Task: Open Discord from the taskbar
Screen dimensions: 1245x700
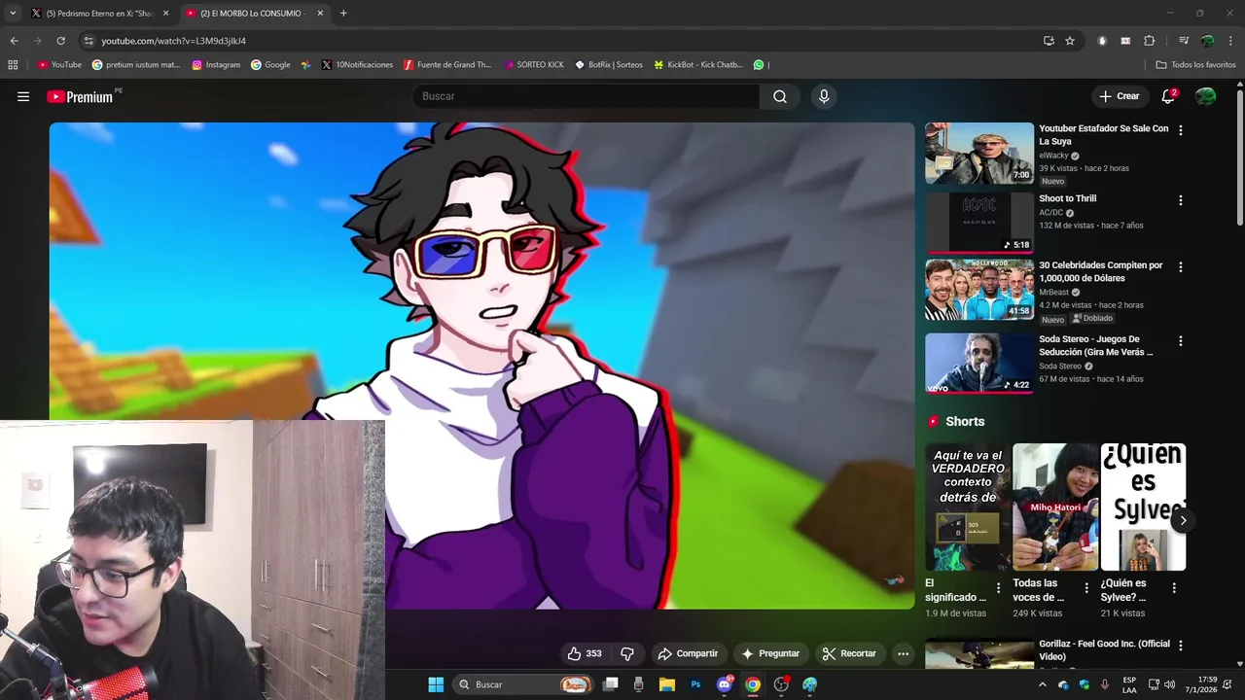Action: coord(724,684)
